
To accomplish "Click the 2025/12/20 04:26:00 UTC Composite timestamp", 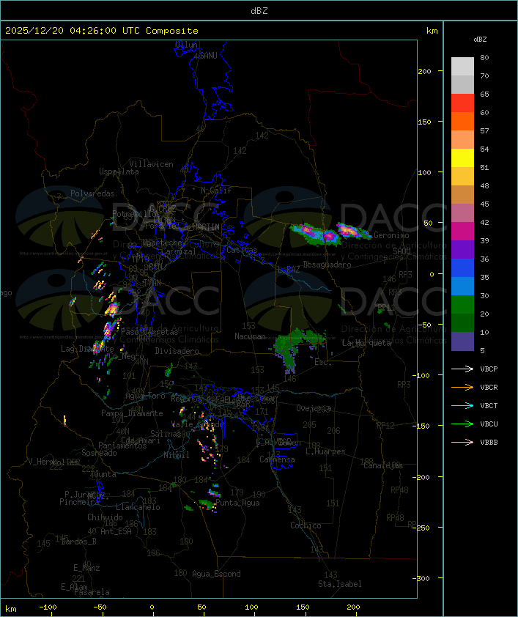I will pyautogui.click(x=102, y=31).
